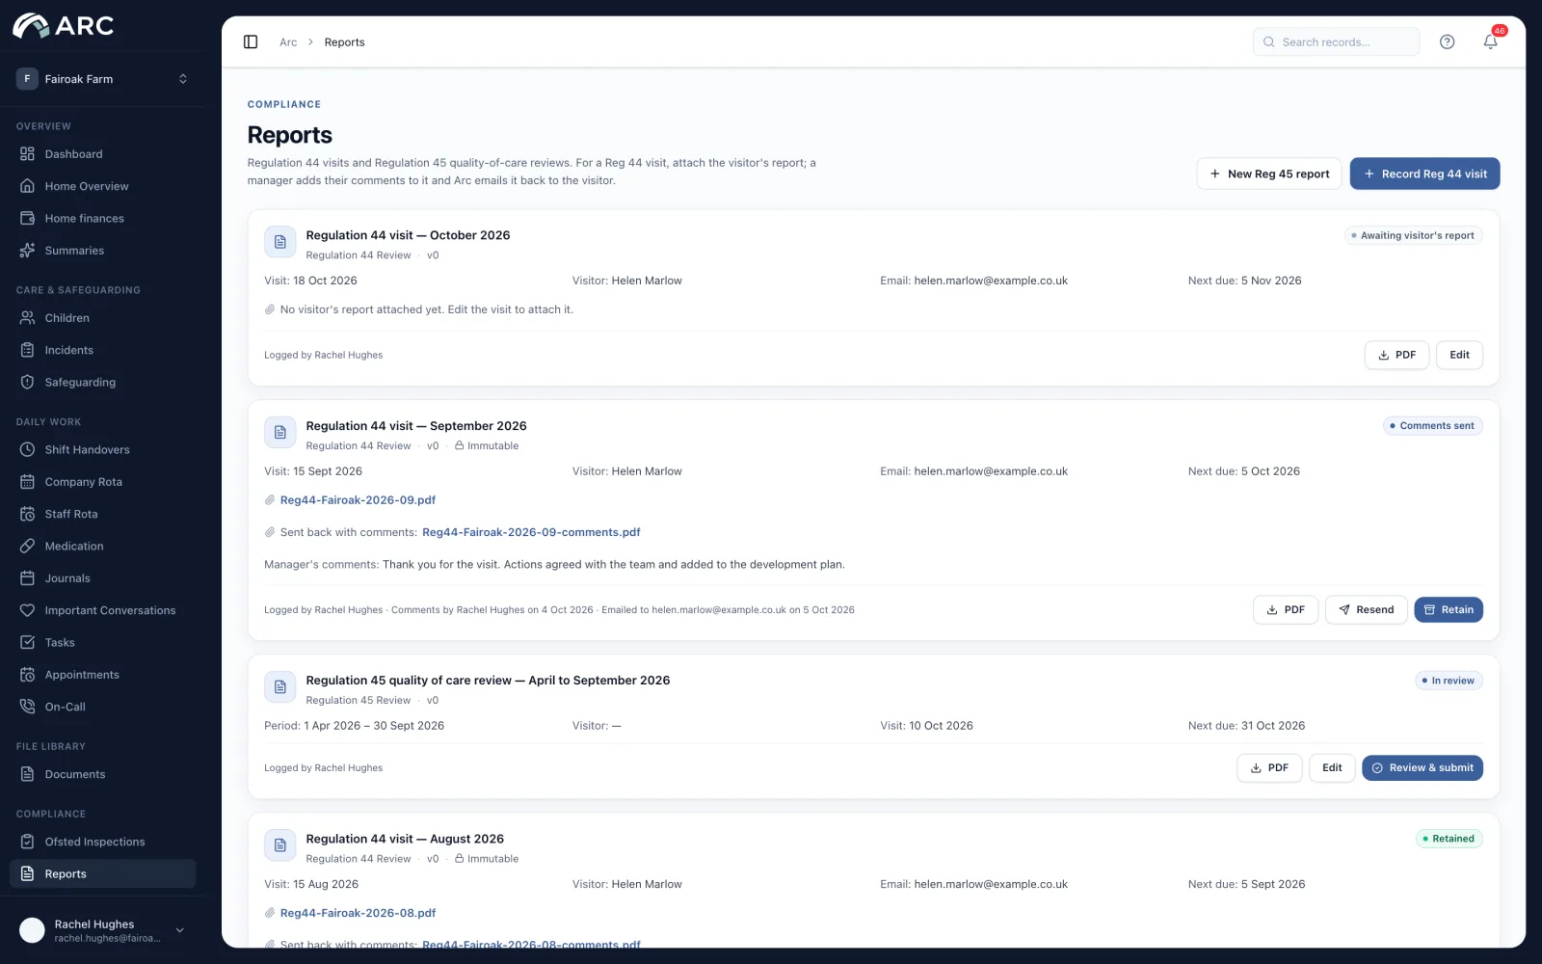Expand the Fairoak Farm home switcher
The width and height of the screenshot is (1542, 964).
tap(102, 79)
